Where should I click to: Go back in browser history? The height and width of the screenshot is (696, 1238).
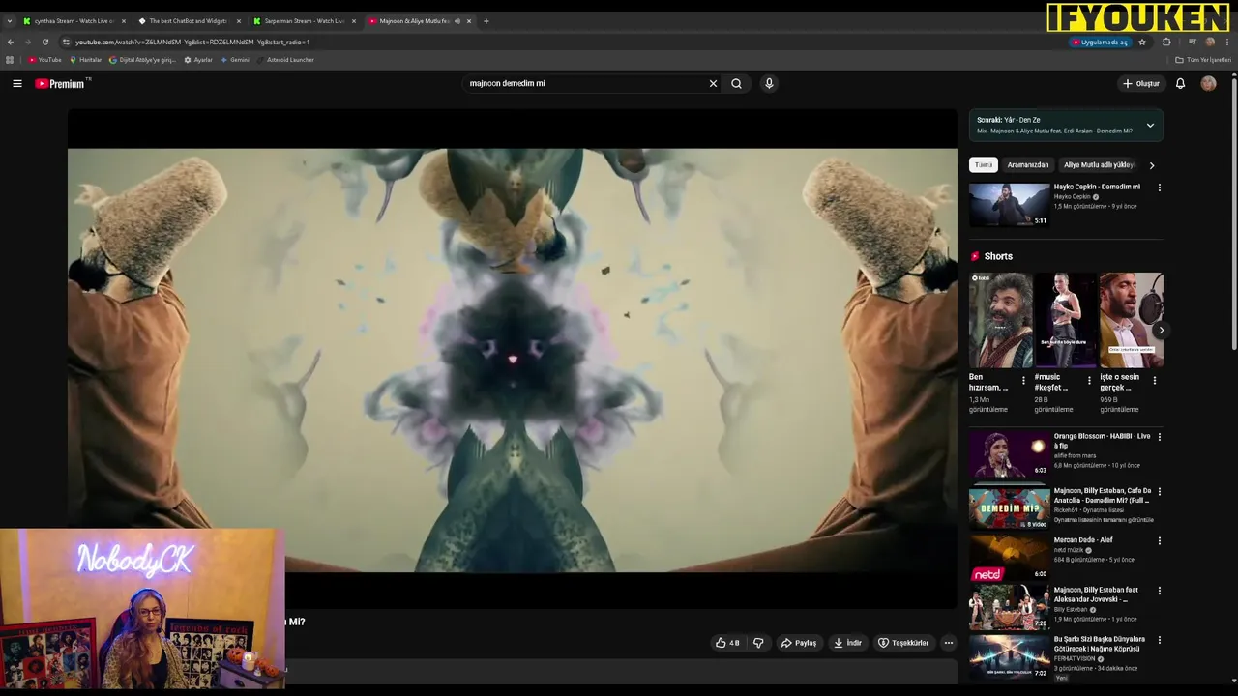10,43
